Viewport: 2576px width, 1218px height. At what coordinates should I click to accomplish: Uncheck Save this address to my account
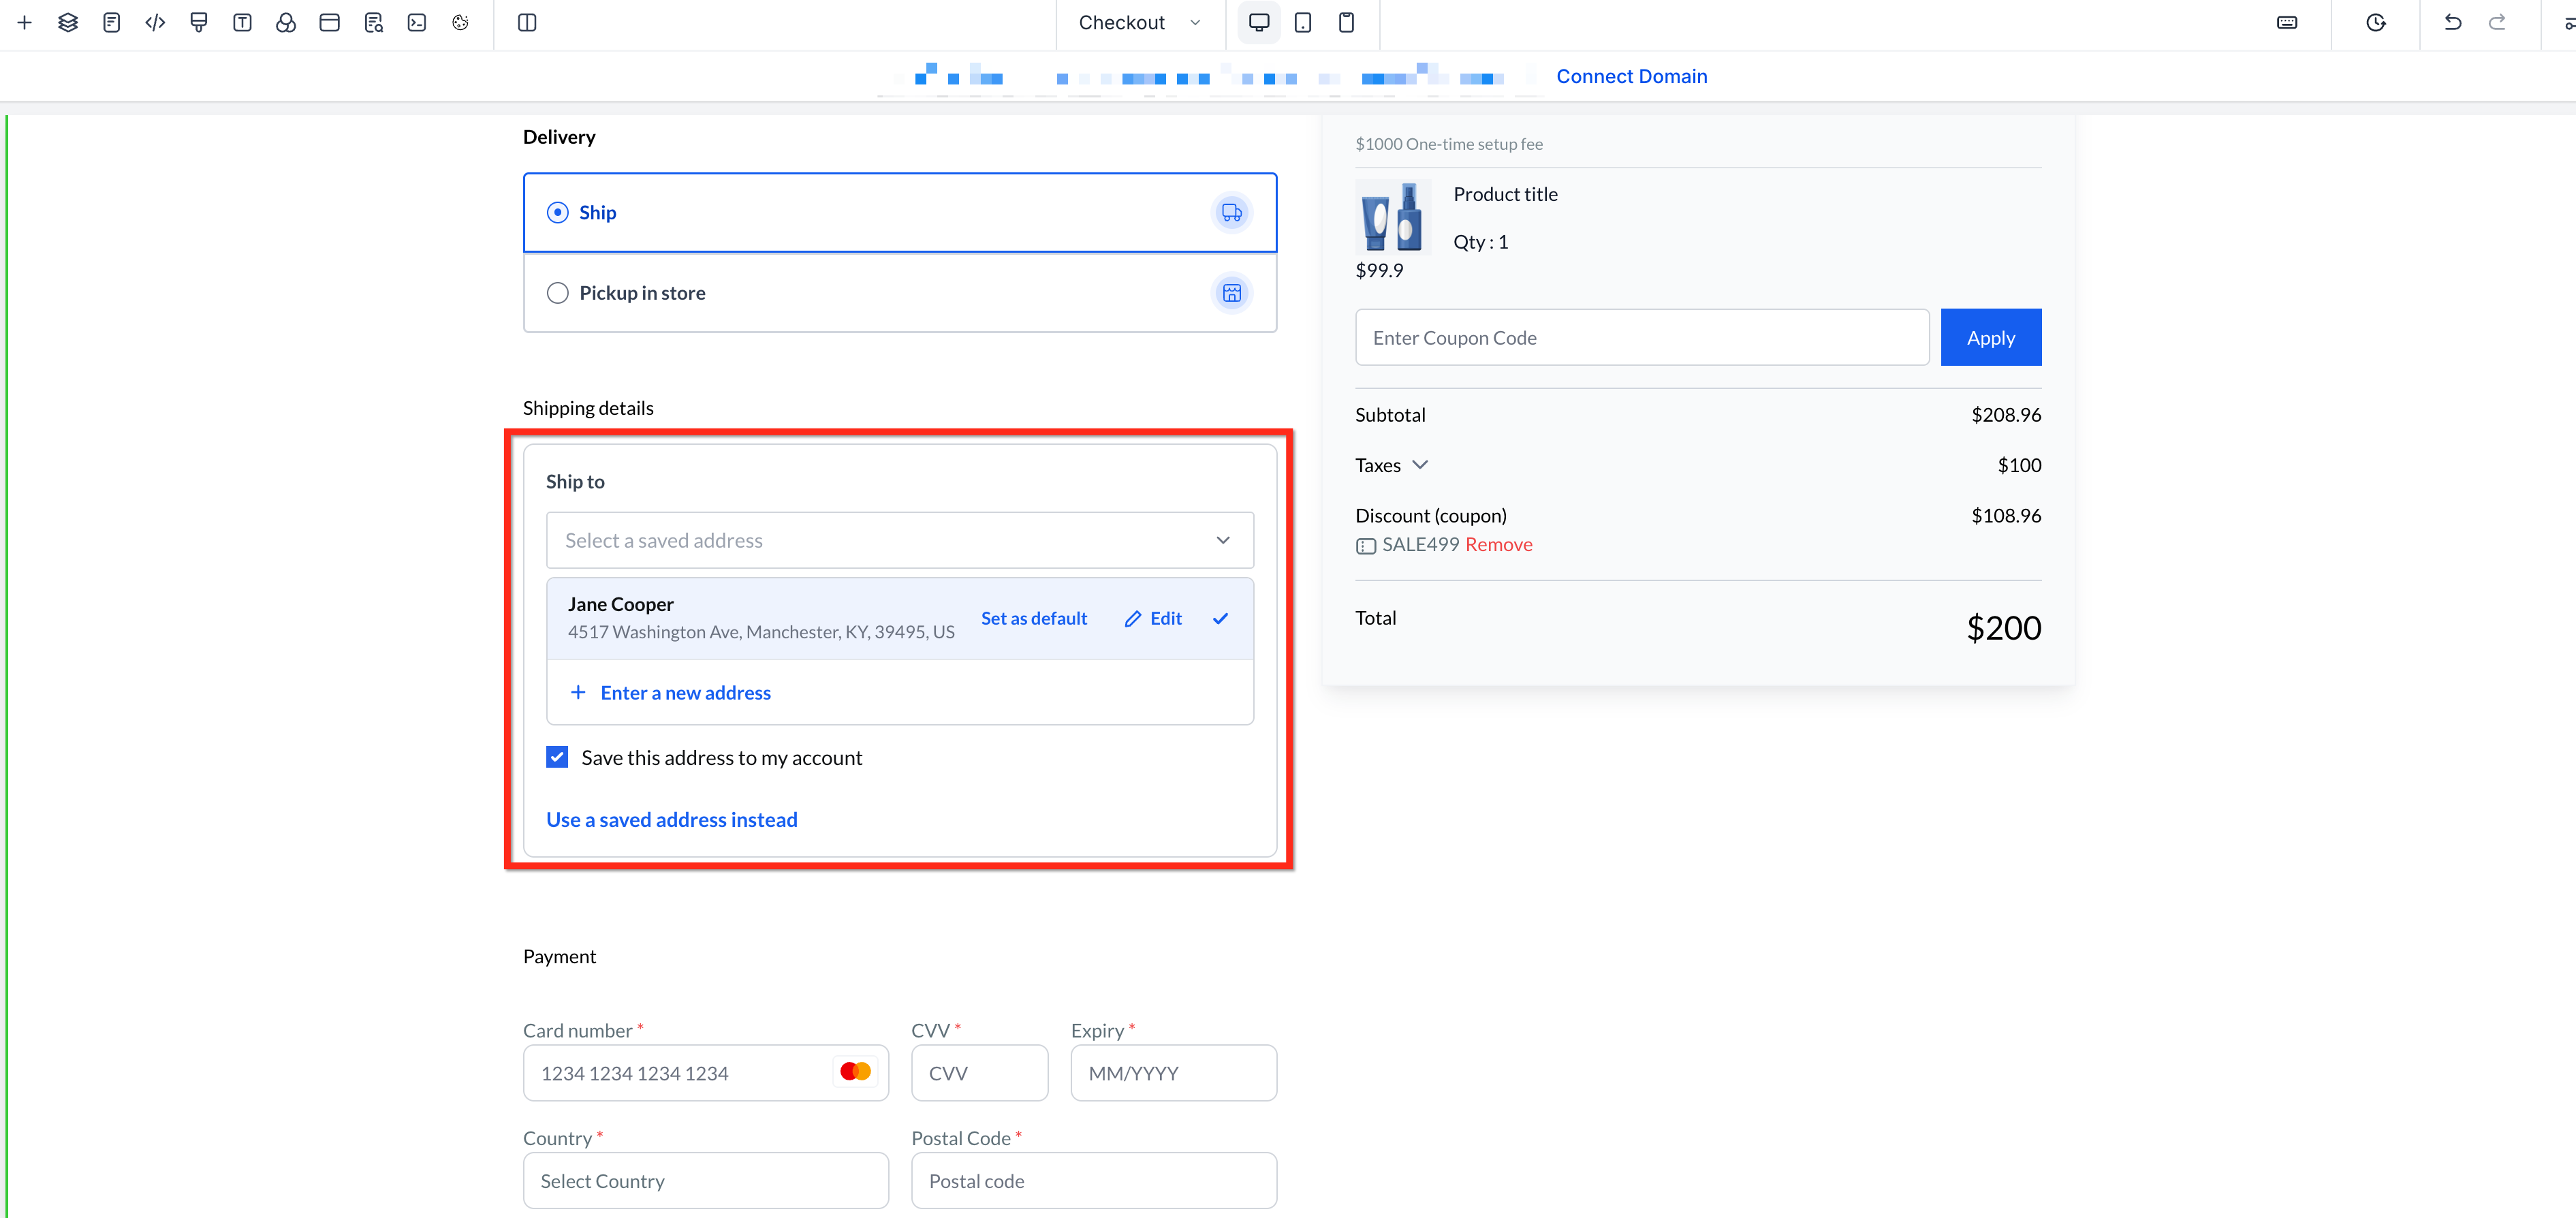(557, 757)
